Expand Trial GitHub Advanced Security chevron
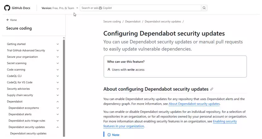 point(58,50)
